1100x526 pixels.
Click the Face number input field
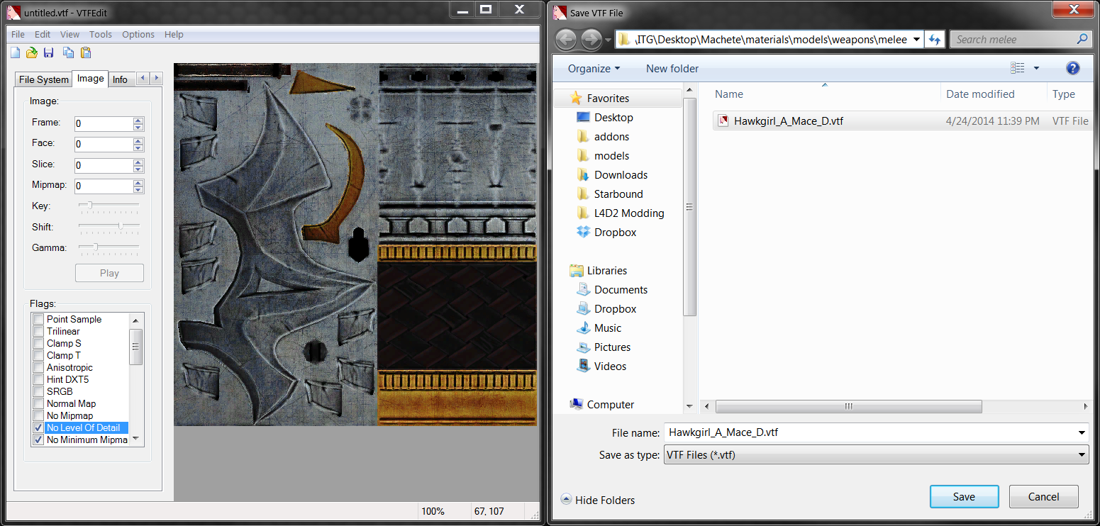pos(104,144)
